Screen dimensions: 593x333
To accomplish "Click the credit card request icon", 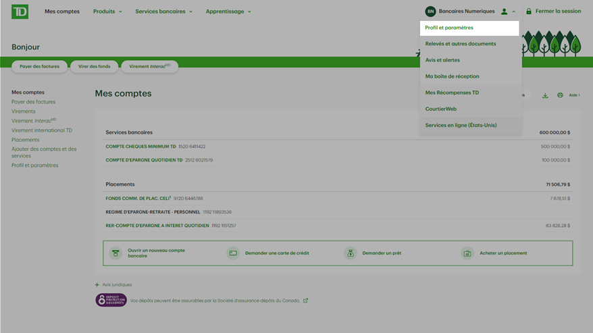I will [233, 253].
